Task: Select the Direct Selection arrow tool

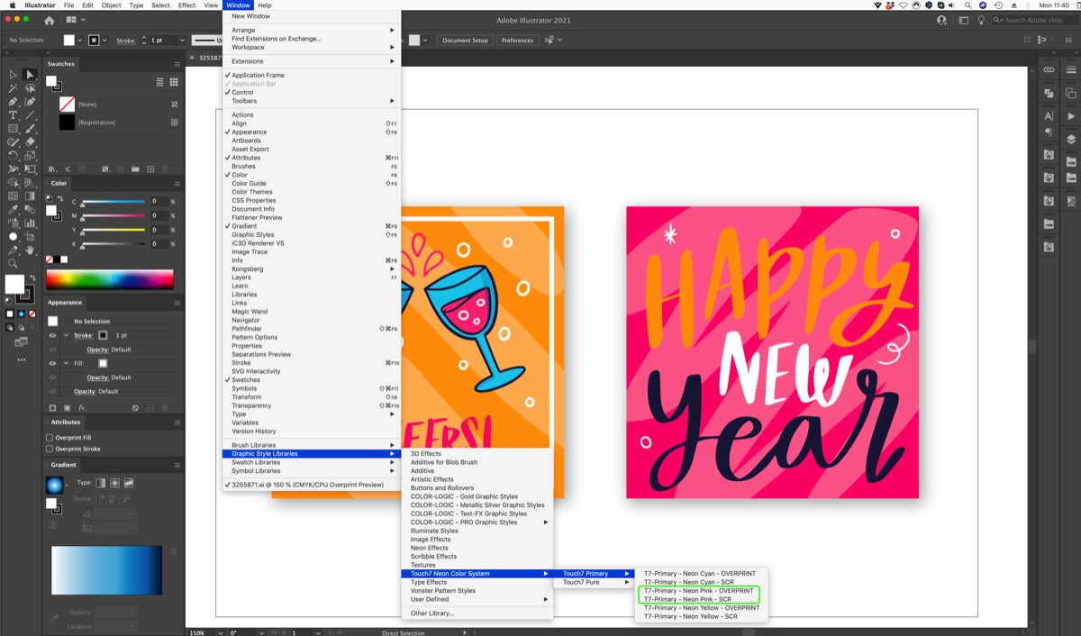Action: click(30, 75)
